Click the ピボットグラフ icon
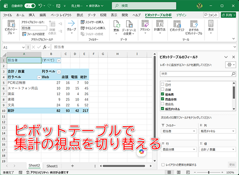Viewport: 239px width, 175px height. (x=177, y=24)
